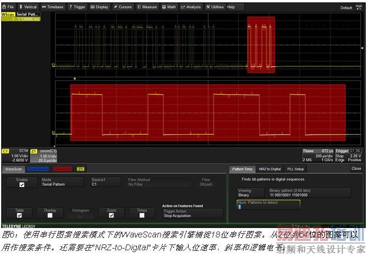Click the Z1 zoom(C1) descriptor box
367x255 pixels.
[x=44, y=155]
